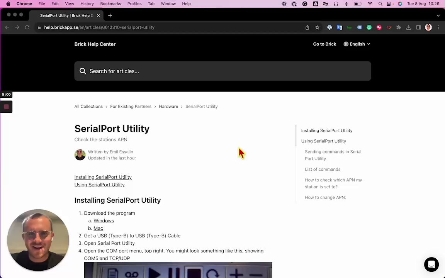This screenshot has width=445, height=278.
Task: Click the headphones icon in menu bar
Action: [x=336, y=4]
